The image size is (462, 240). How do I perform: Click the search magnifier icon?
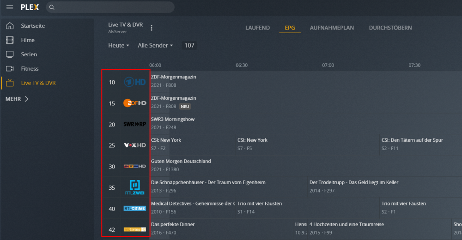(x=52, y=7)
